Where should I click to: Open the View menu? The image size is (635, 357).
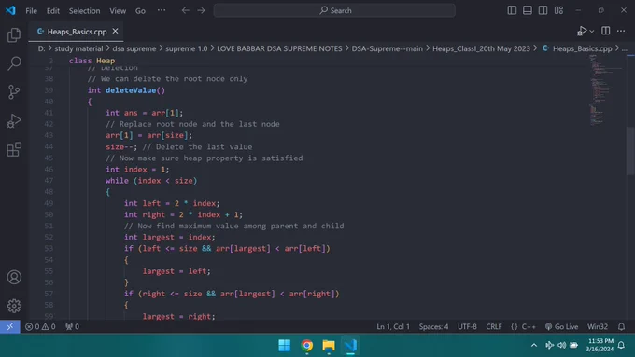(118, 11)
